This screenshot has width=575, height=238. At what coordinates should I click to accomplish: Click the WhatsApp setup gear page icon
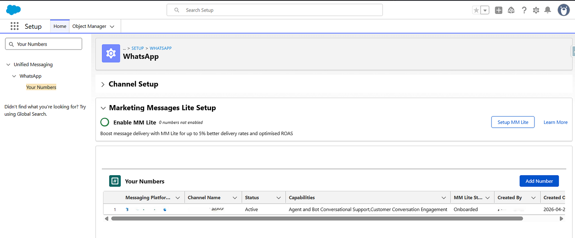coord(111,53)
